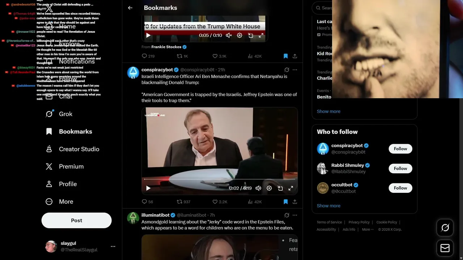The image size is (463, 260).
Task: Toggle picture-in-picture on the conspiracybot video
Action: pyautogui.click(x=280, y=188)
